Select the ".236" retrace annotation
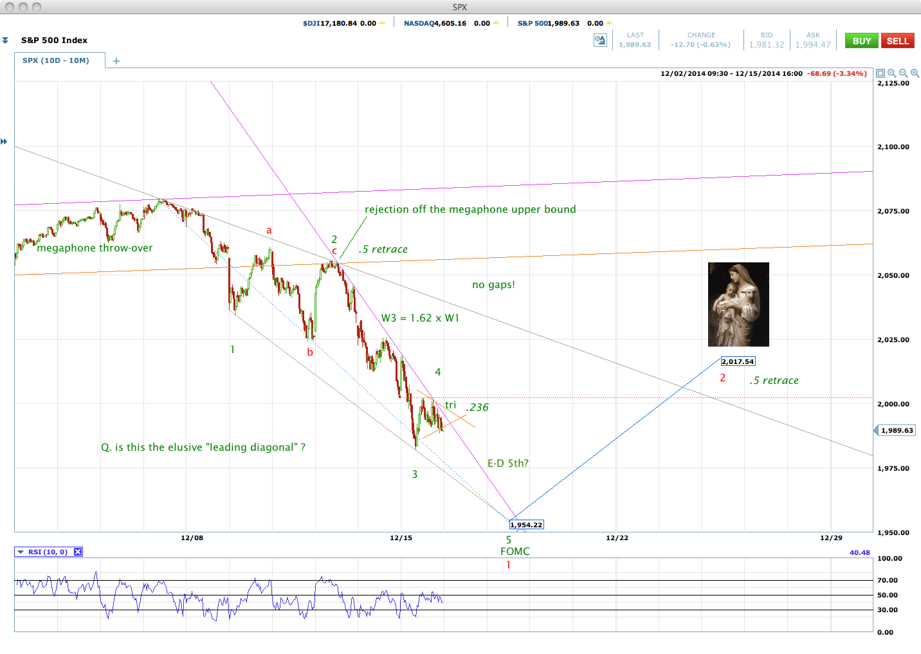The height and width of the screenshot is (654, 921). pyautogui.click(x=477, y=407)
